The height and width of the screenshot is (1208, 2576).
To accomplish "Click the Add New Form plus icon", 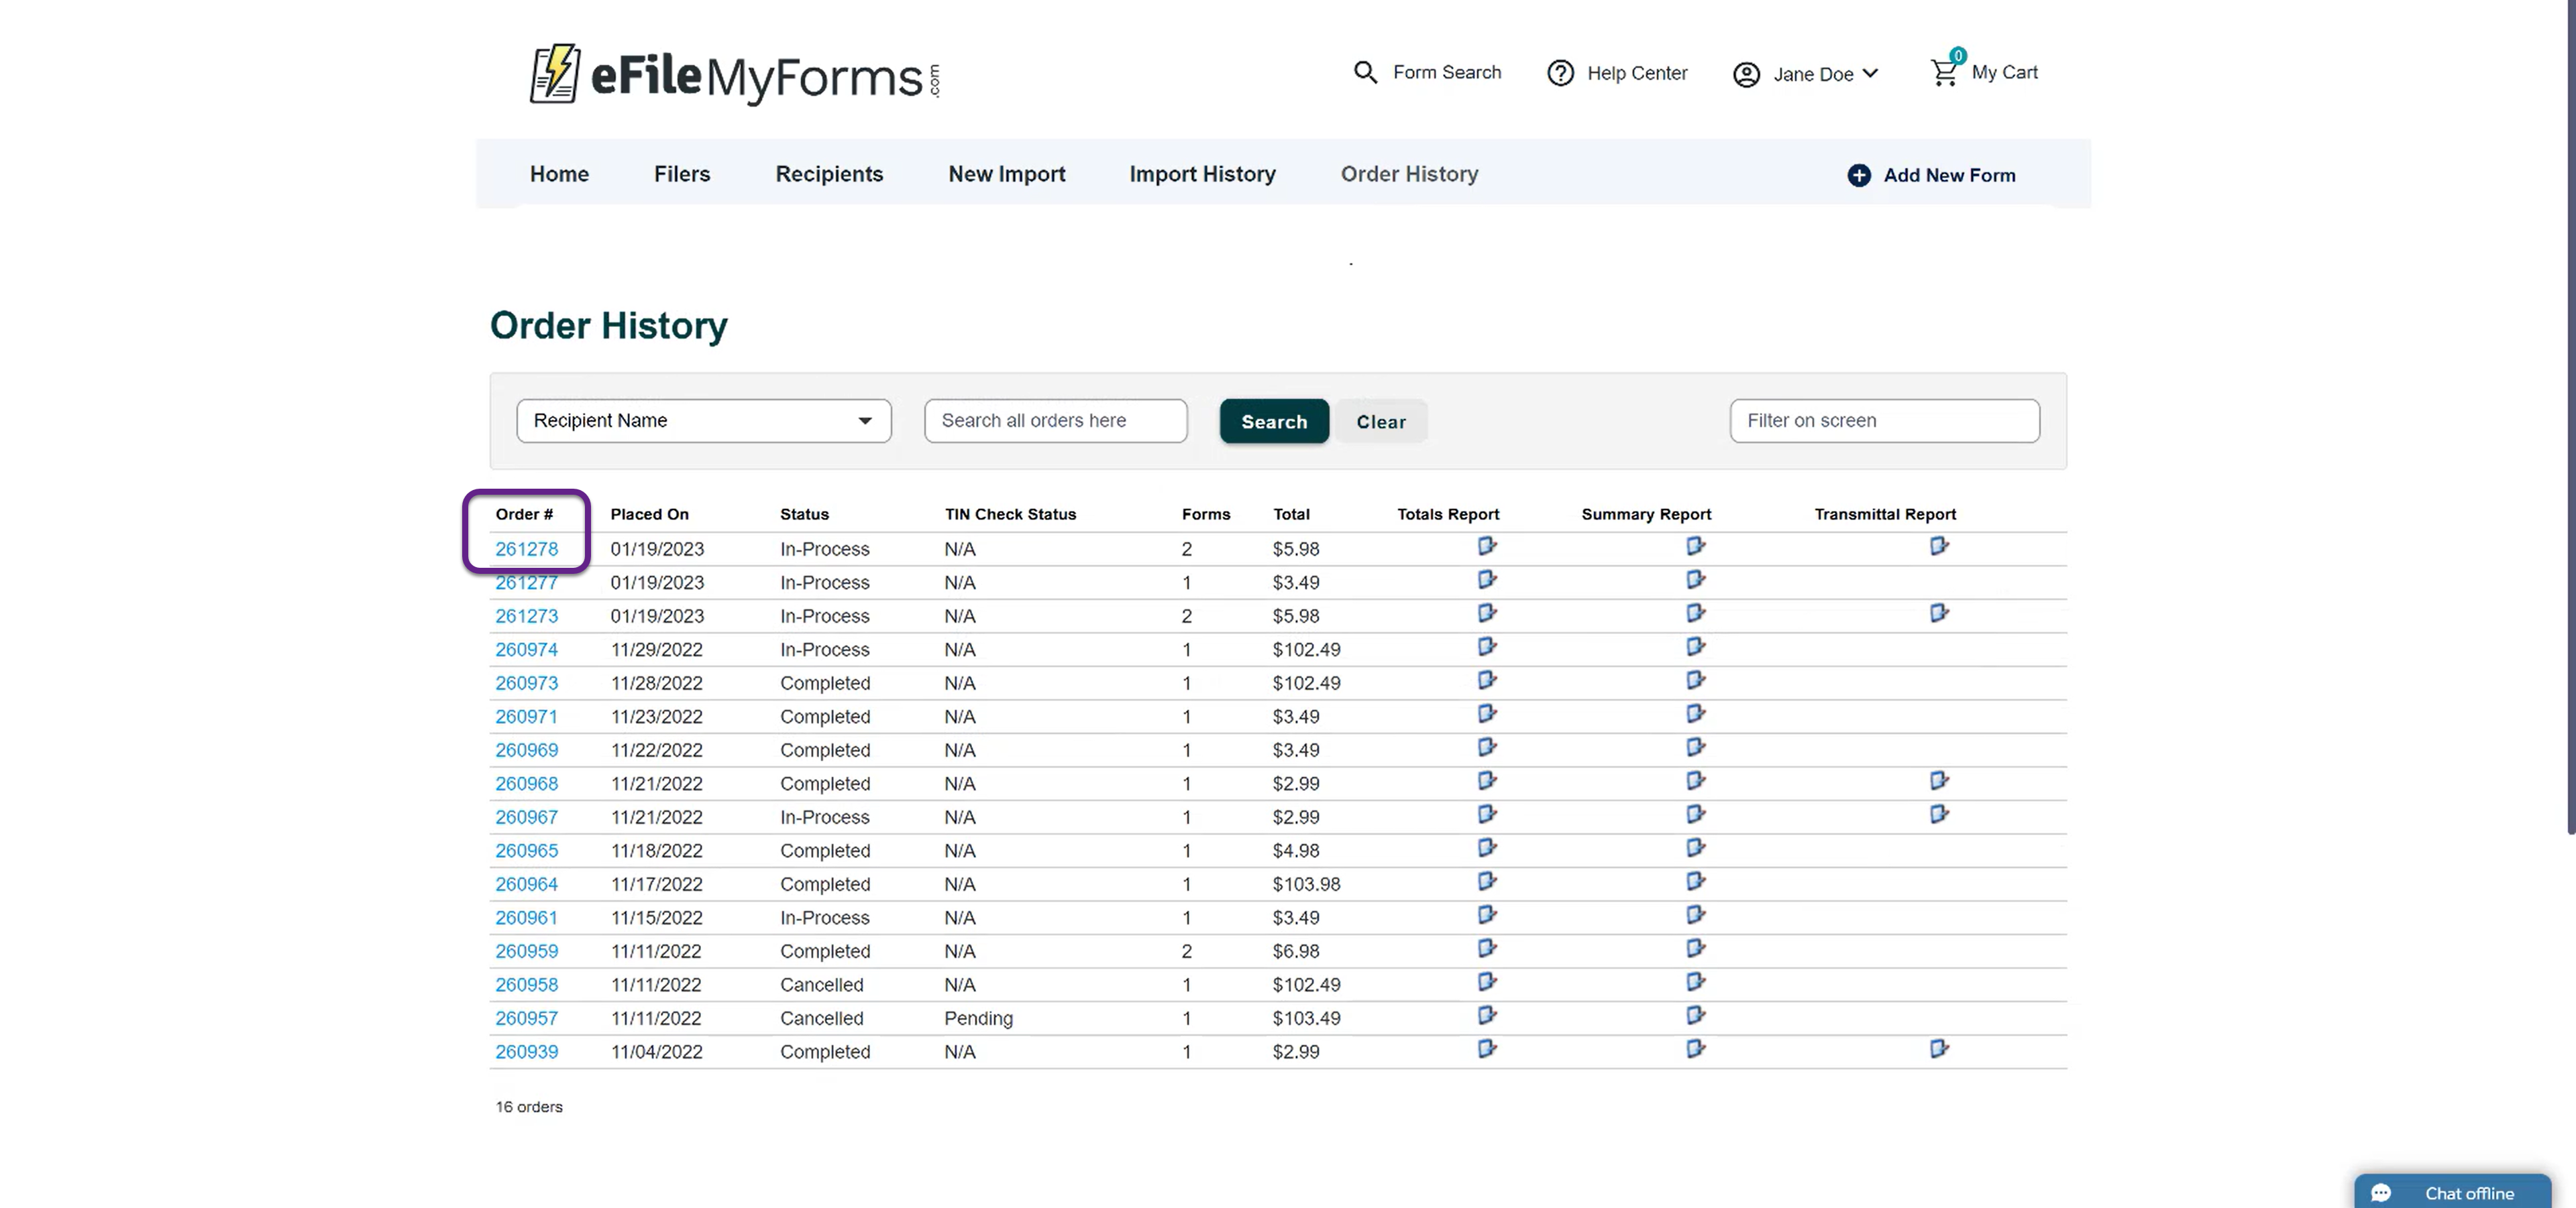I will 1858,175.
